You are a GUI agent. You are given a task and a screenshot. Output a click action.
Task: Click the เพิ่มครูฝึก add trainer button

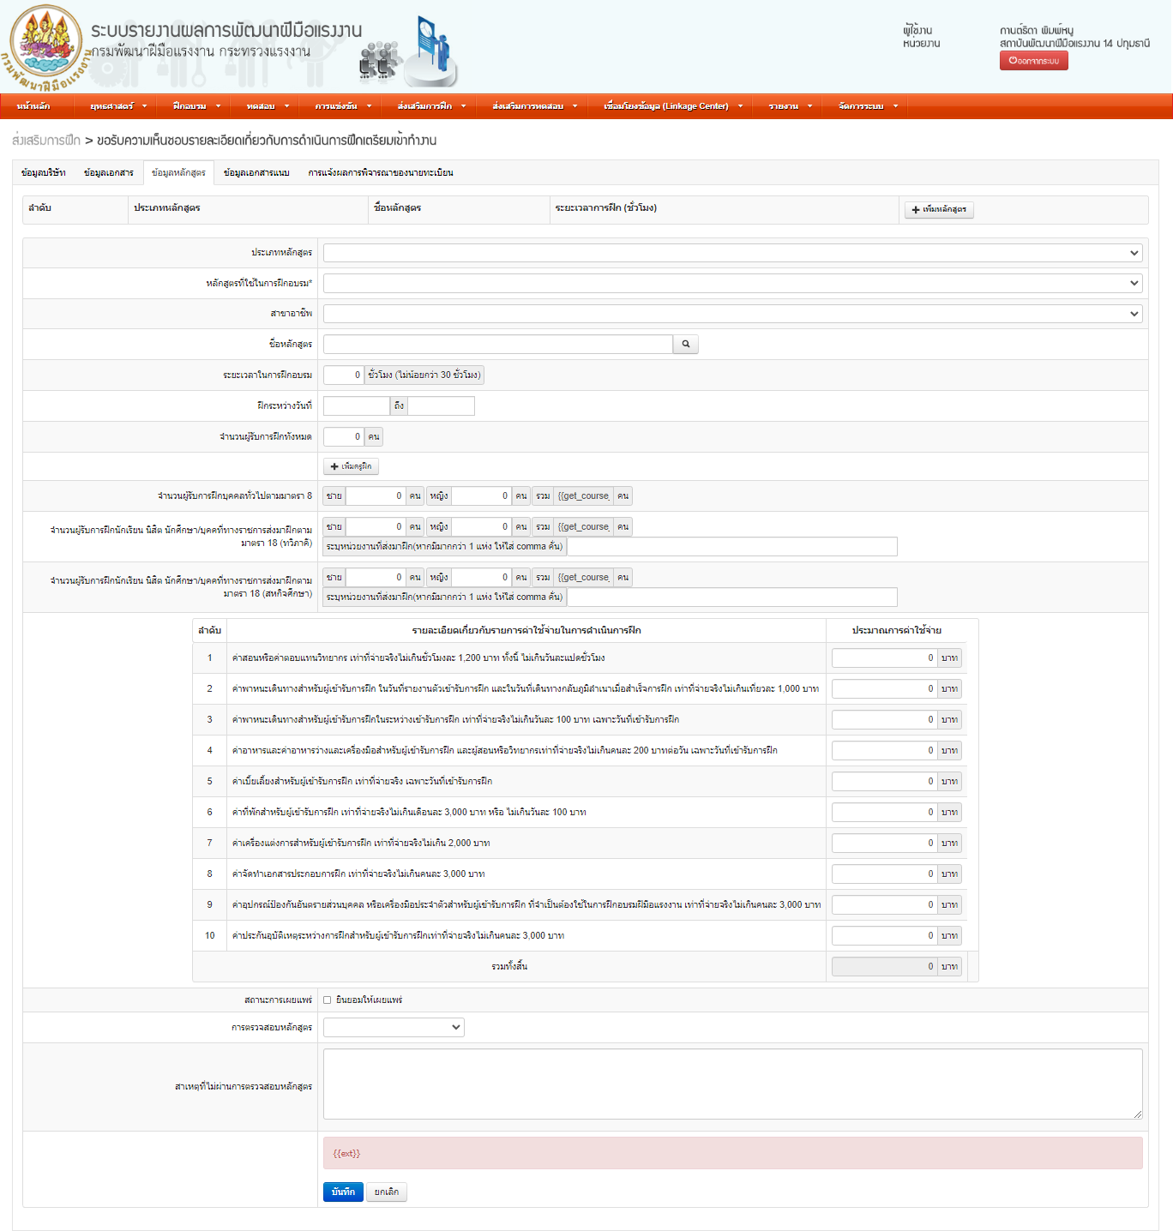pyautogui.click(x=351, y=466)
